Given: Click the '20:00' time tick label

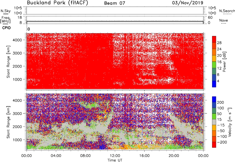Looking at the screenshot, I should pyautogui.click(x=174, y=156).
